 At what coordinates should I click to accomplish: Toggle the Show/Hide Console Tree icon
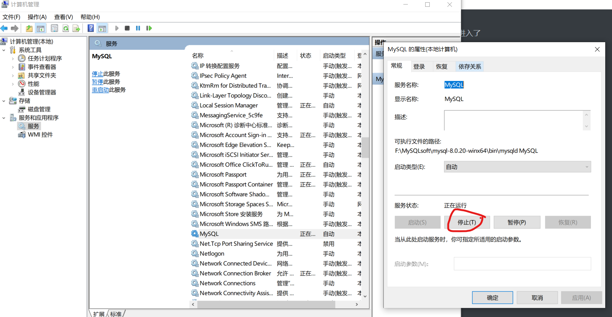[41, 28]
